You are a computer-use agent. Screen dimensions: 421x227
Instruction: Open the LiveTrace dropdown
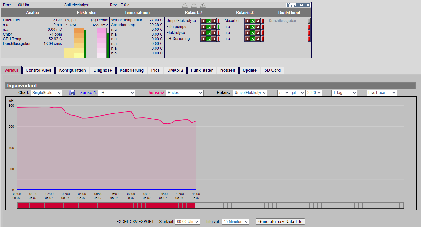382,93
